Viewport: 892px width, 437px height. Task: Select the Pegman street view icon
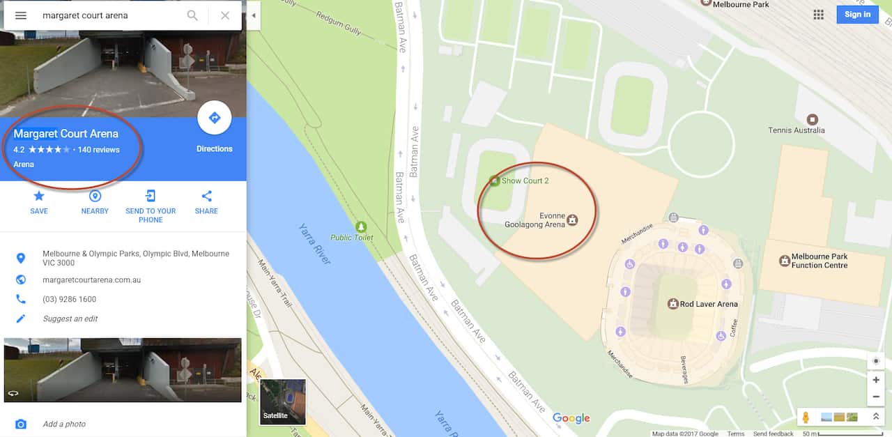tap(806, 417)
